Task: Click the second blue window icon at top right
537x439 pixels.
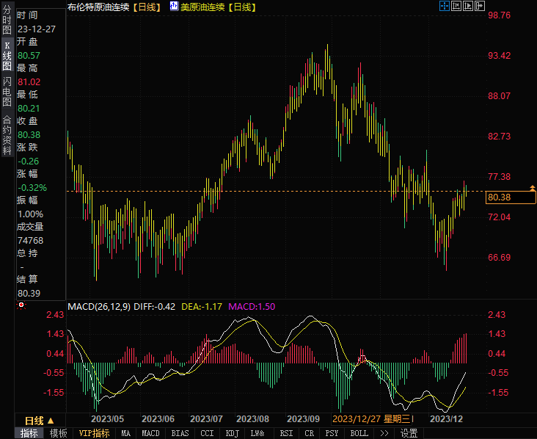Action: click(456, 7)
